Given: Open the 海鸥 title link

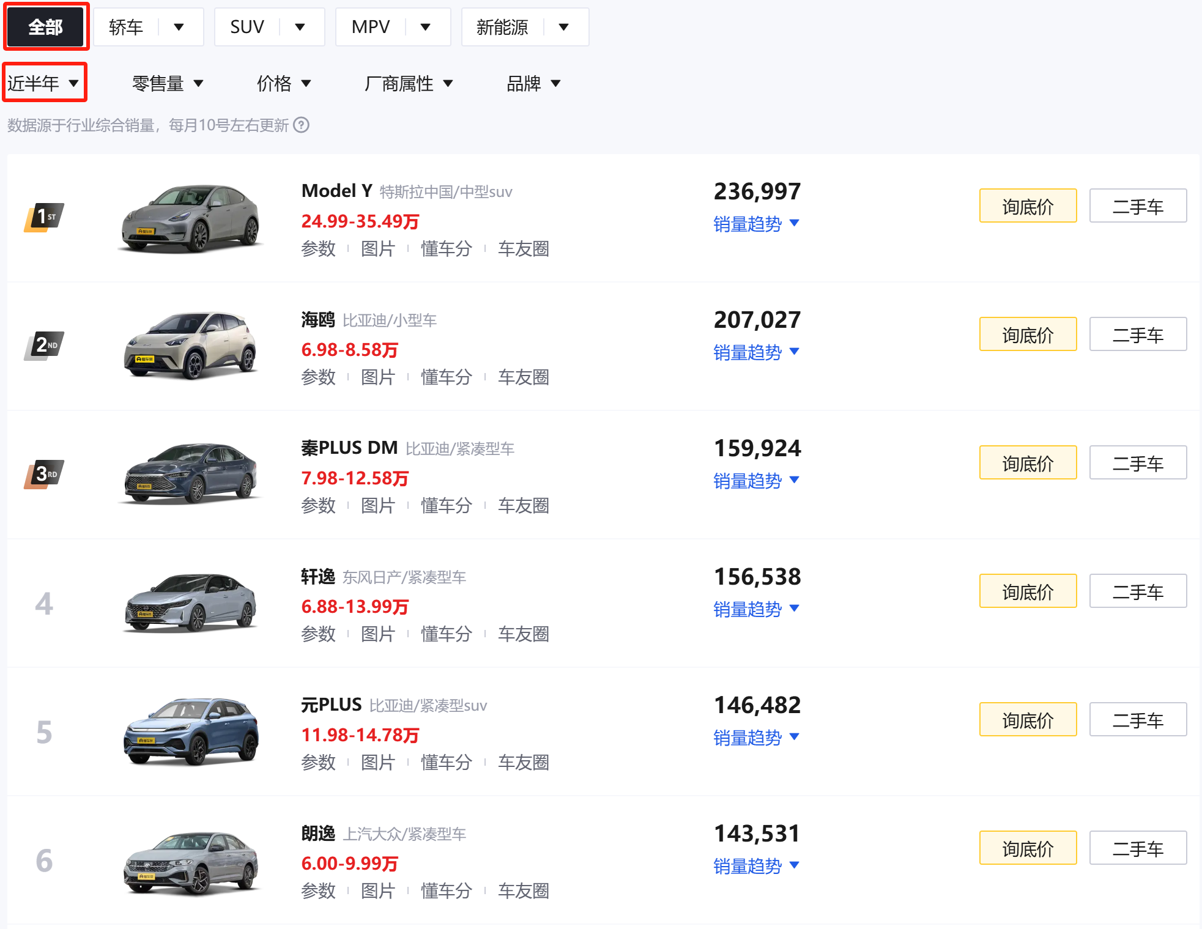Looking at the screenshot, I should click(x=318, y=319).
